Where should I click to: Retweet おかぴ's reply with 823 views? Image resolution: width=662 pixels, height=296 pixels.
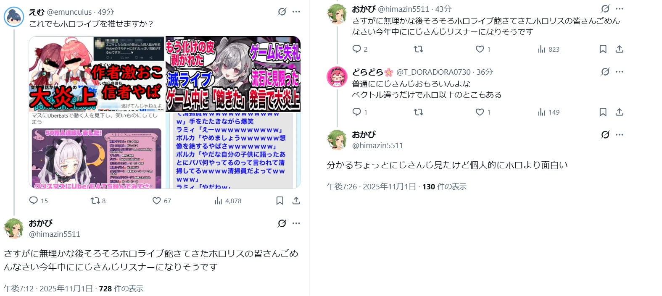(x=418, y=49)
